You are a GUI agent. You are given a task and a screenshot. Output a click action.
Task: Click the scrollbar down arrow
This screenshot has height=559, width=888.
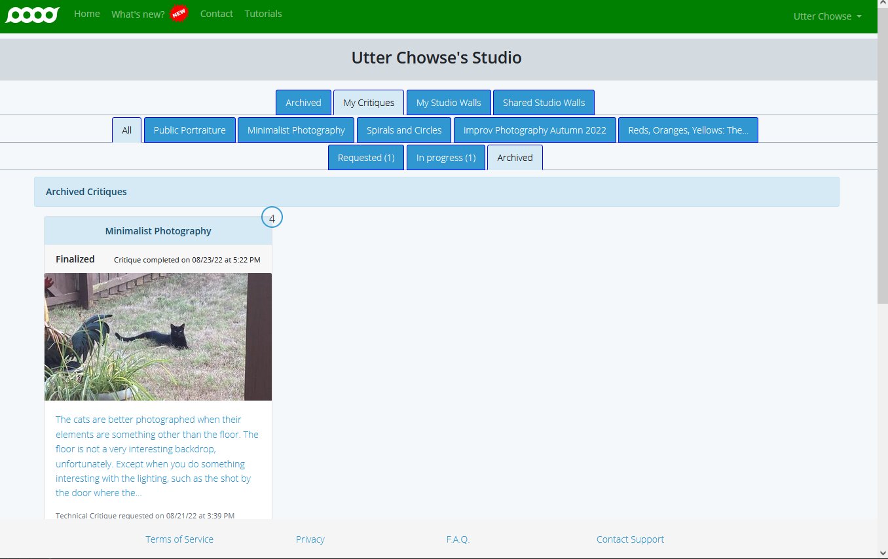point(883,553)
